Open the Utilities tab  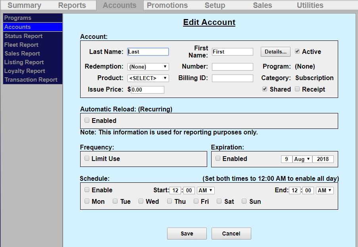(310, 5)
